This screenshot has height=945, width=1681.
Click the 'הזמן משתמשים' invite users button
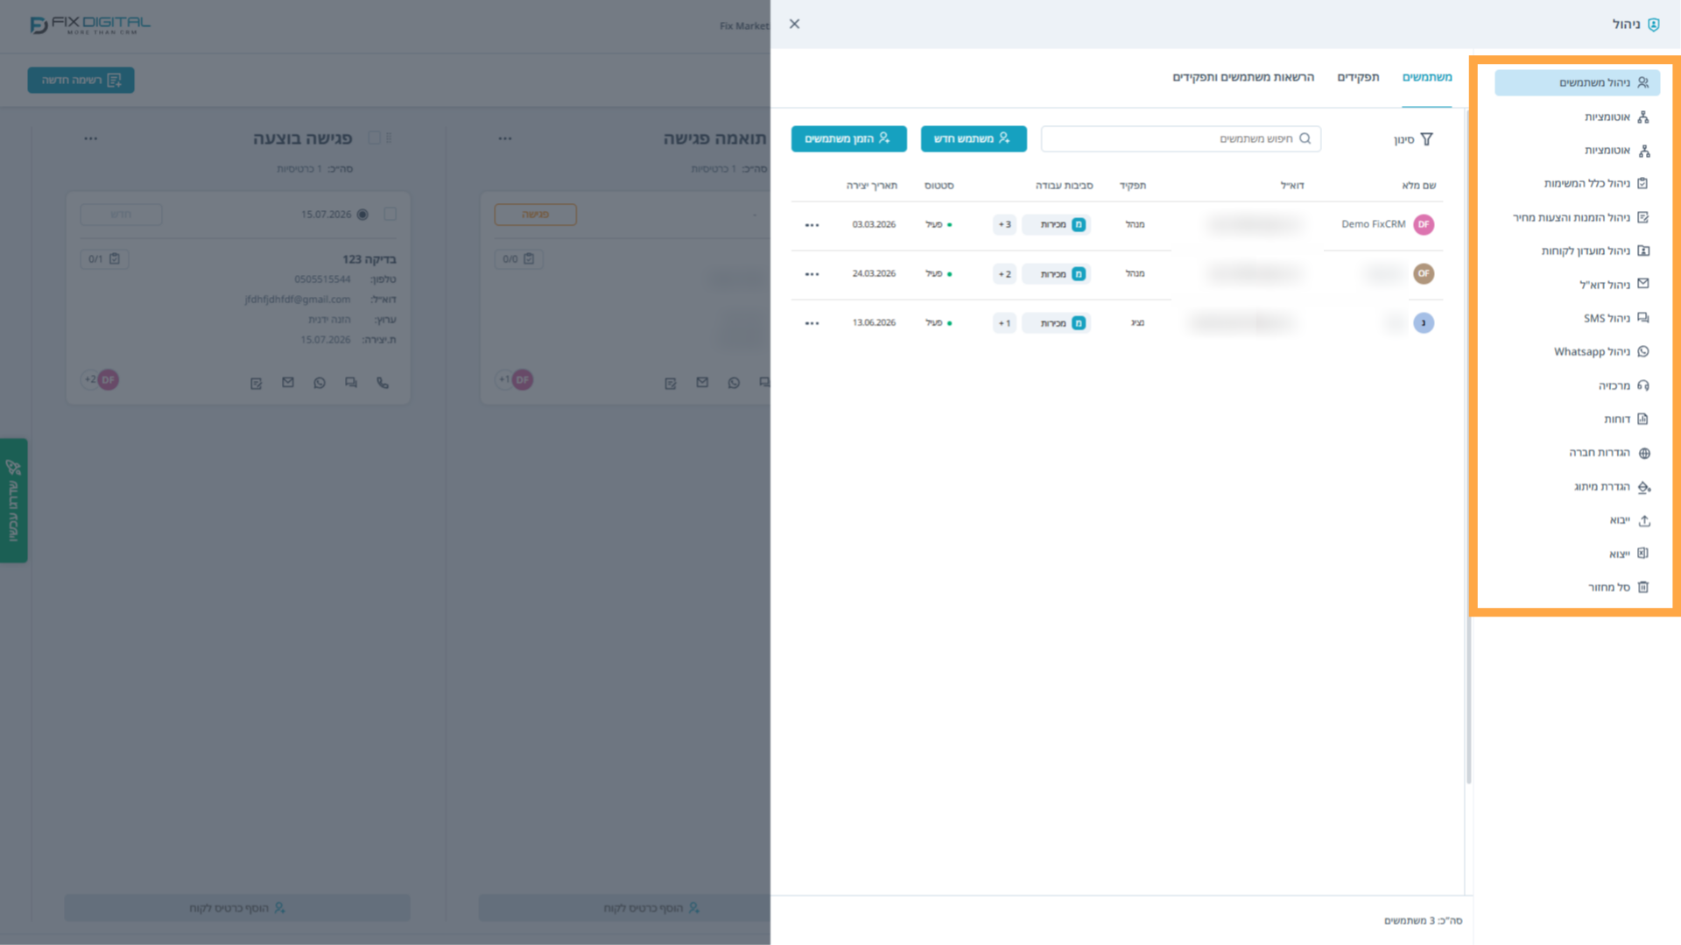point(848,138)
